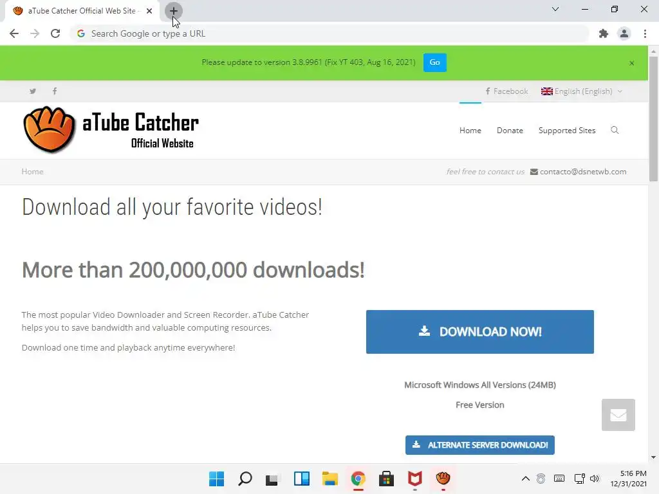Open the Windows Start menu
The image size is (659, 494).
pyautogui.click(x=216, y=479)
